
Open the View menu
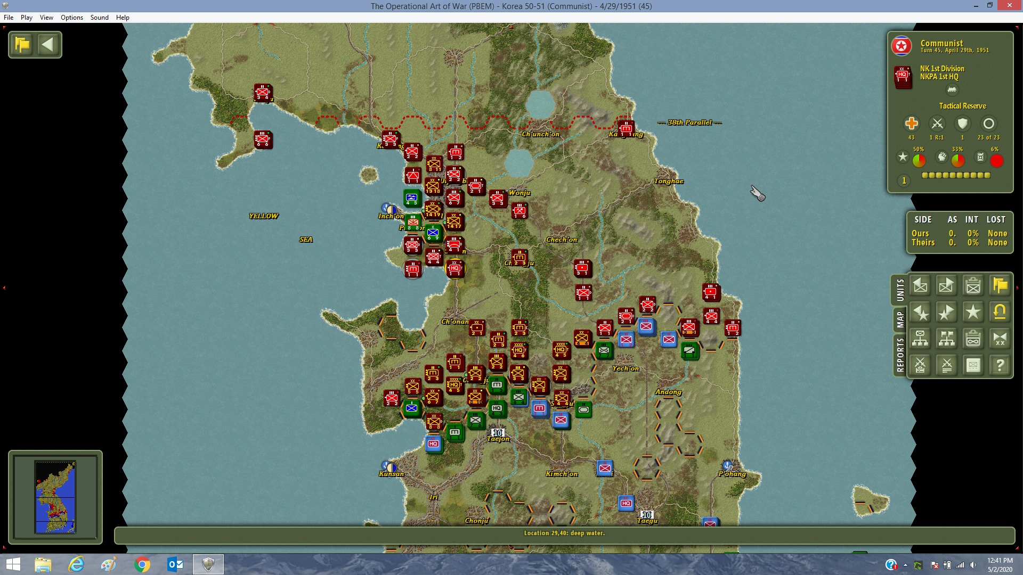(x=46, y=18)
